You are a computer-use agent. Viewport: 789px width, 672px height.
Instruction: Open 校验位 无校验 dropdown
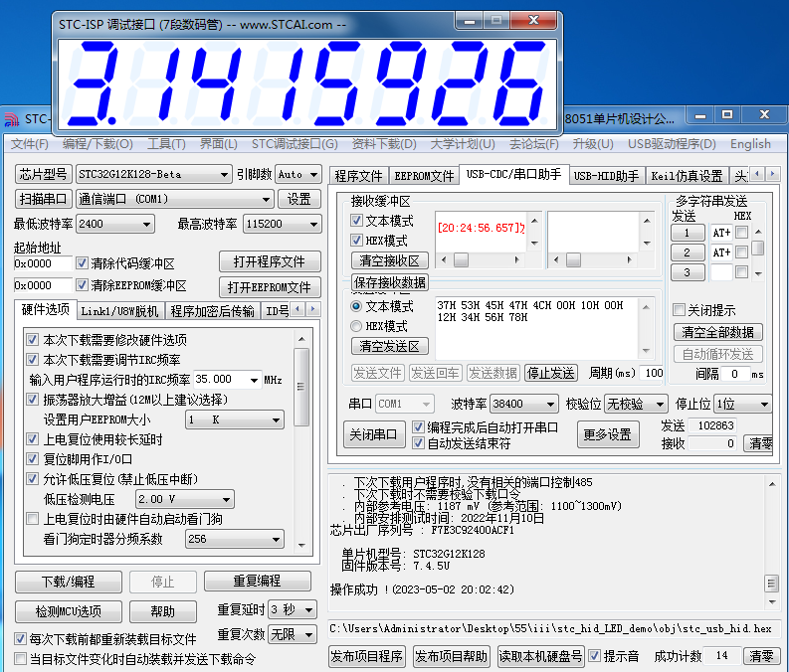pos(636,404)
